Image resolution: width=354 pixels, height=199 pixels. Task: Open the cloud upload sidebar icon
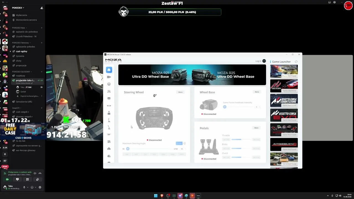[109, 149]
